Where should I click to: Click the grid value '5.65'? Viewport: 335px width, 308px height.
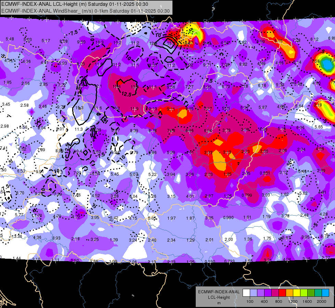[319, 127]
